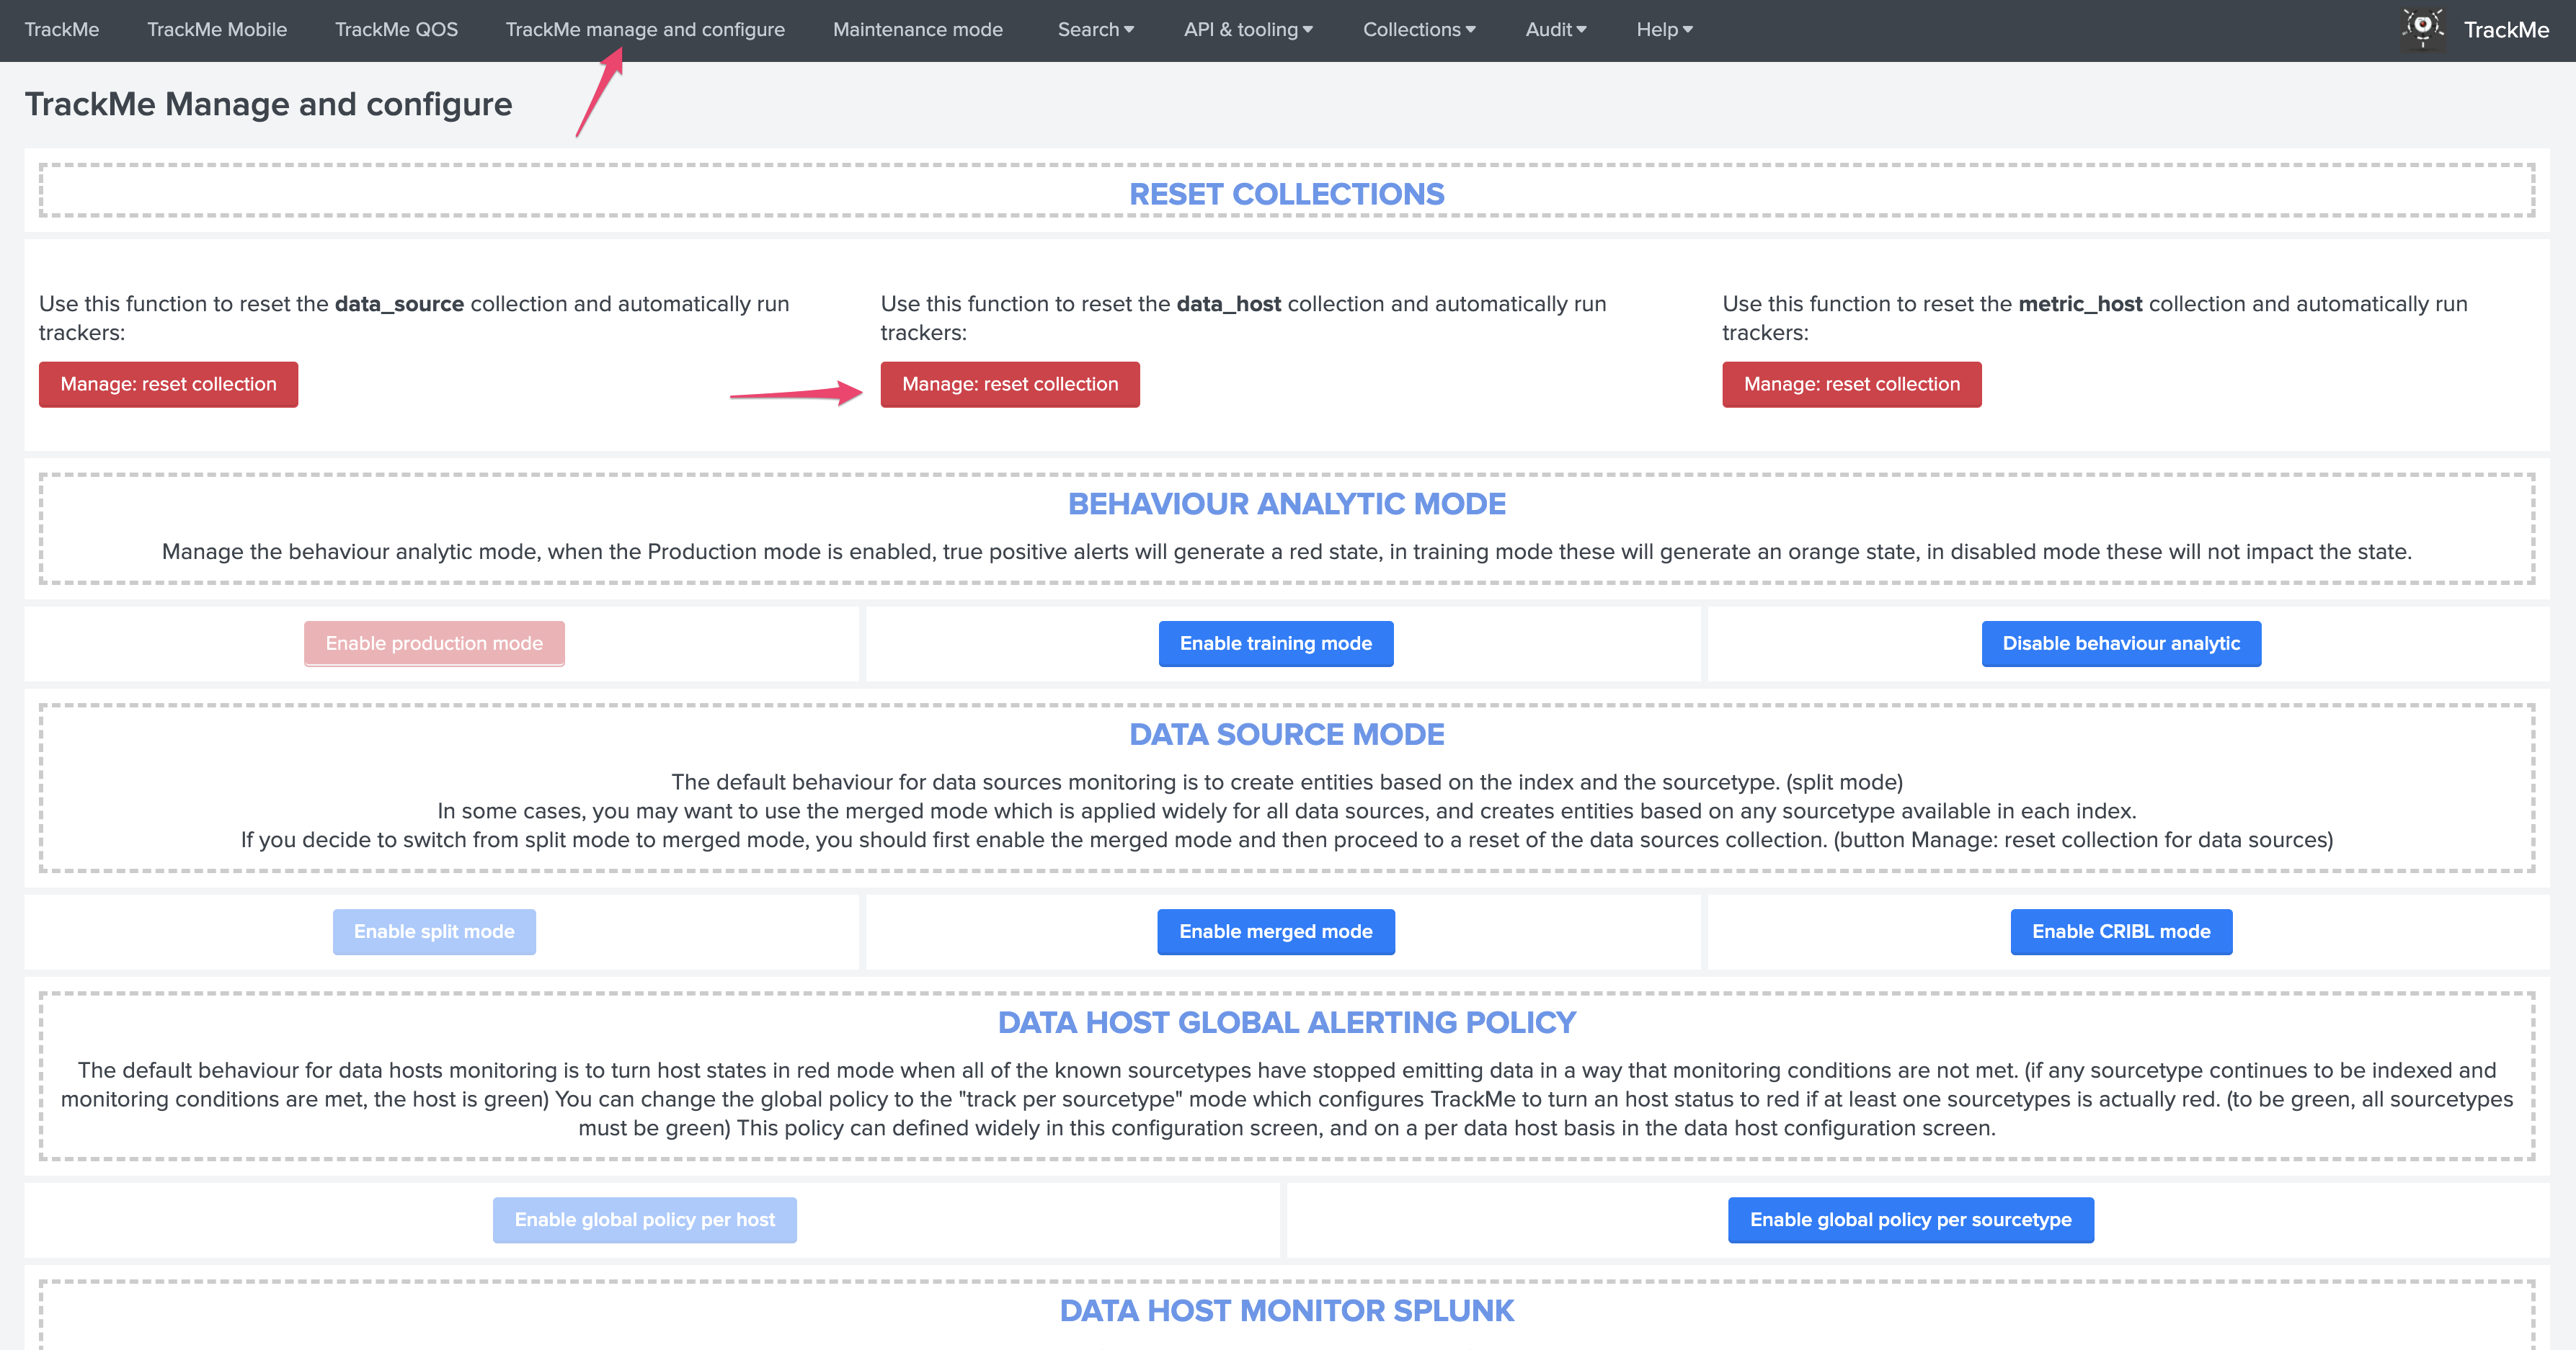This screenshot has height=1350, width=2576.
Task: Click the TrackMe logo icon
Action: click(2423, 28)
